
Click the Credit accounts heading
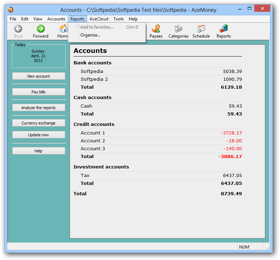[94, 124]
